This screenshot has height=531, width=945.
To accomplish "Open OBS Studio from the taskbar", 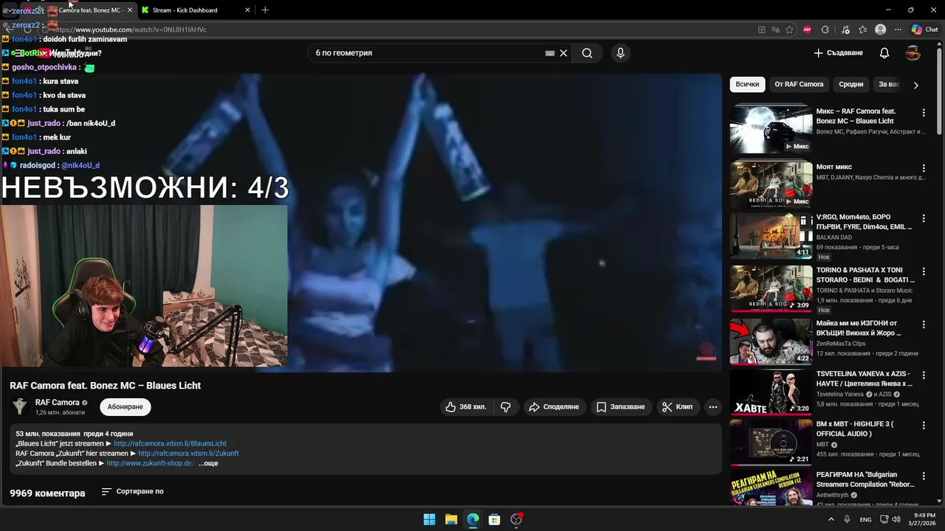I will pyautogui.click(x=517, y=519).
